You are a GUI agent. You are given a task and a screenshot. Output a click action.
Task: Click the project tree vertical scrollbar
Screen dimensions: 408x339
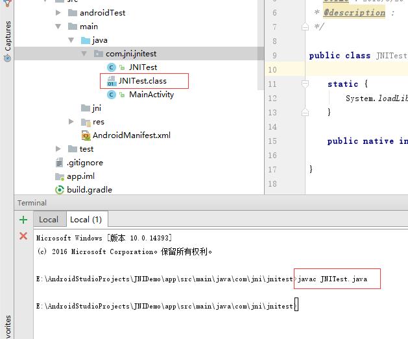coord(261,45)
